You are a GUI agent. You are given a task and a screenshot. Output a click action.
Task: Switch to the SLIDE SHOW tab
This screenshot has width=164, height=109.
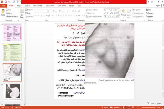click(62, 6)
